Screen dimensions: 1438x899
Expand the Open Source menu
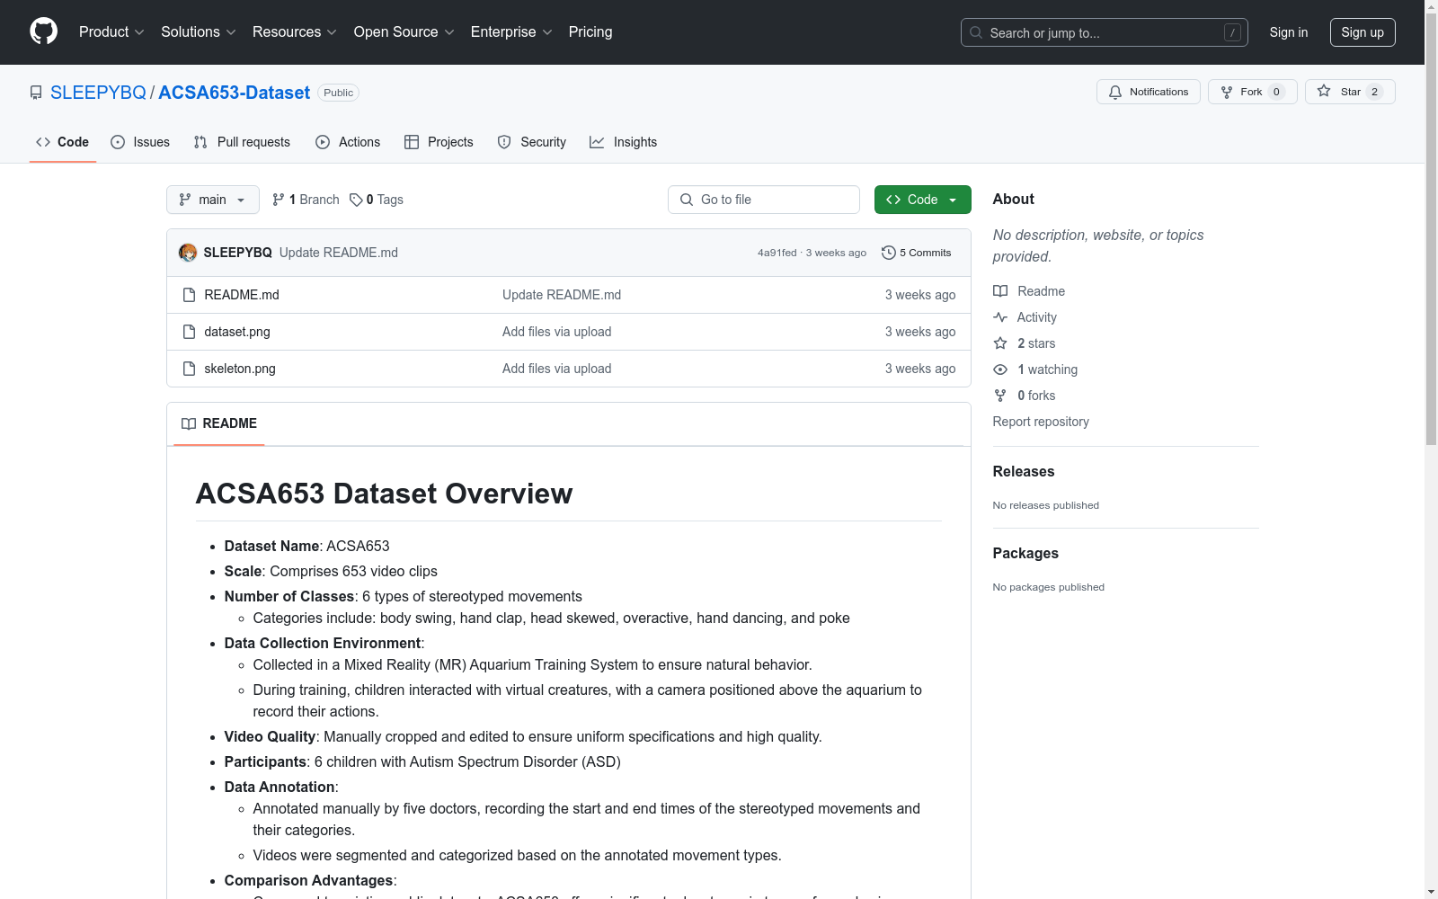[x=404, y=31]
